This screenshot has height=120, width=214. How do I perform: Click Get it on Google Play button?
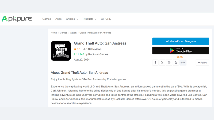pos(181,50)
